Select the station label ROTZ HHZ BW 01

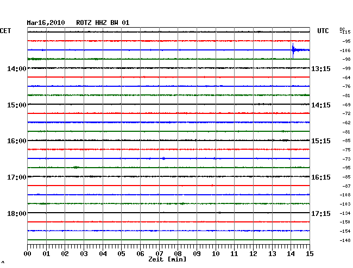103,23
